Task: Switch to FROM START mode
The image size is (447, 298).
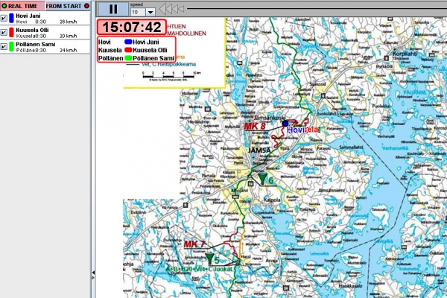Action: [x=63, y=5]
